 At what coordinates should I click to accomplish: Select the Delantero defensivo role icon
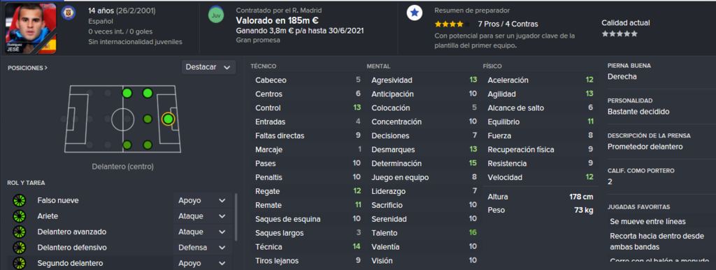click(x=20, y=248)
